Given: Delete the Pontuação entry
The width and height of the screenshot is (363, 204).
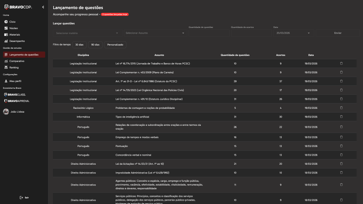Looking at the screenshot, I should click(x=341, y=146).
